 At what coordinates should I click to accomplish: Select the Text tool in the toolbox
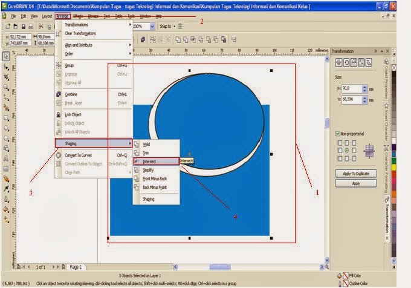click(x=6, y=159)
